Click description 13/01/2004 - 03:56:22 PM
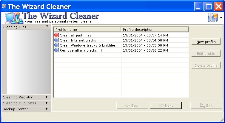The image size is (225, 123). [x=145, y=50]
